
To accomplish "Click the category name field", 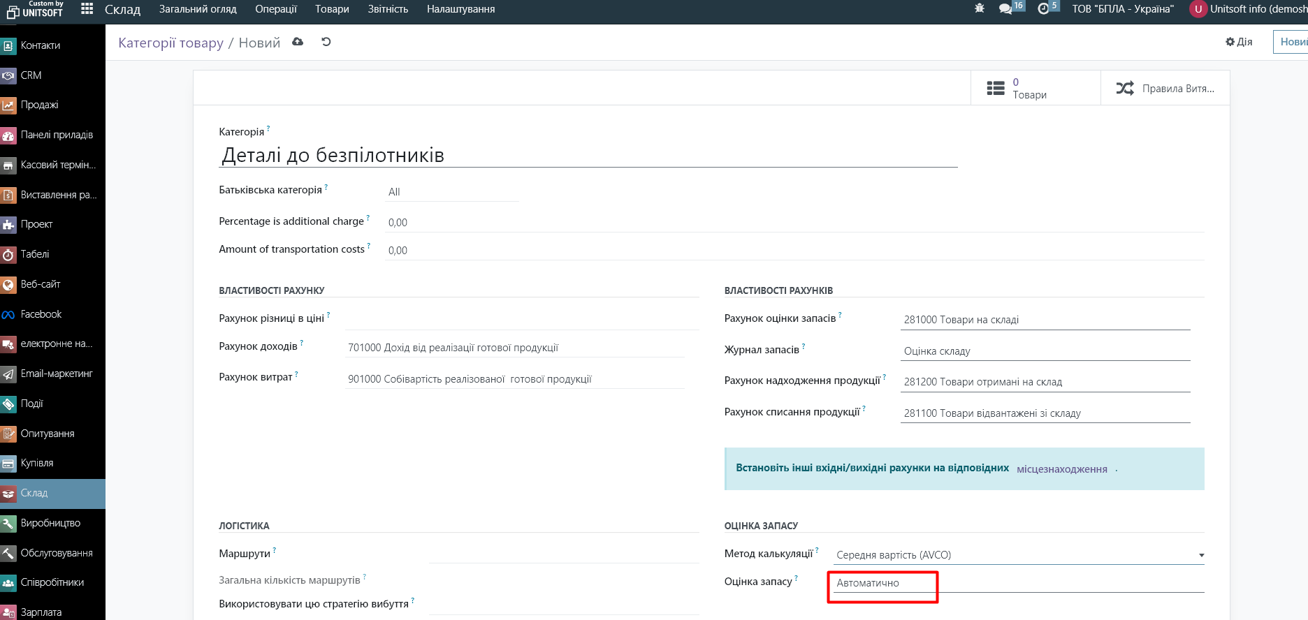I will coord(587,155).
